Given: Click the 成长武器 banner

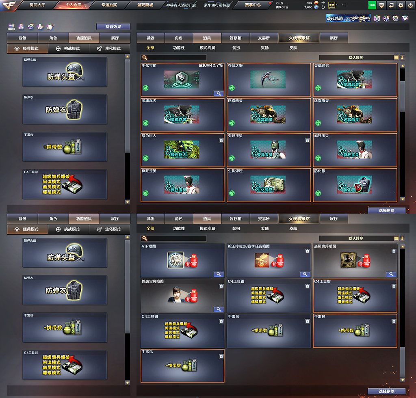Looking at the screenshot, I should [x=348, y=18].
